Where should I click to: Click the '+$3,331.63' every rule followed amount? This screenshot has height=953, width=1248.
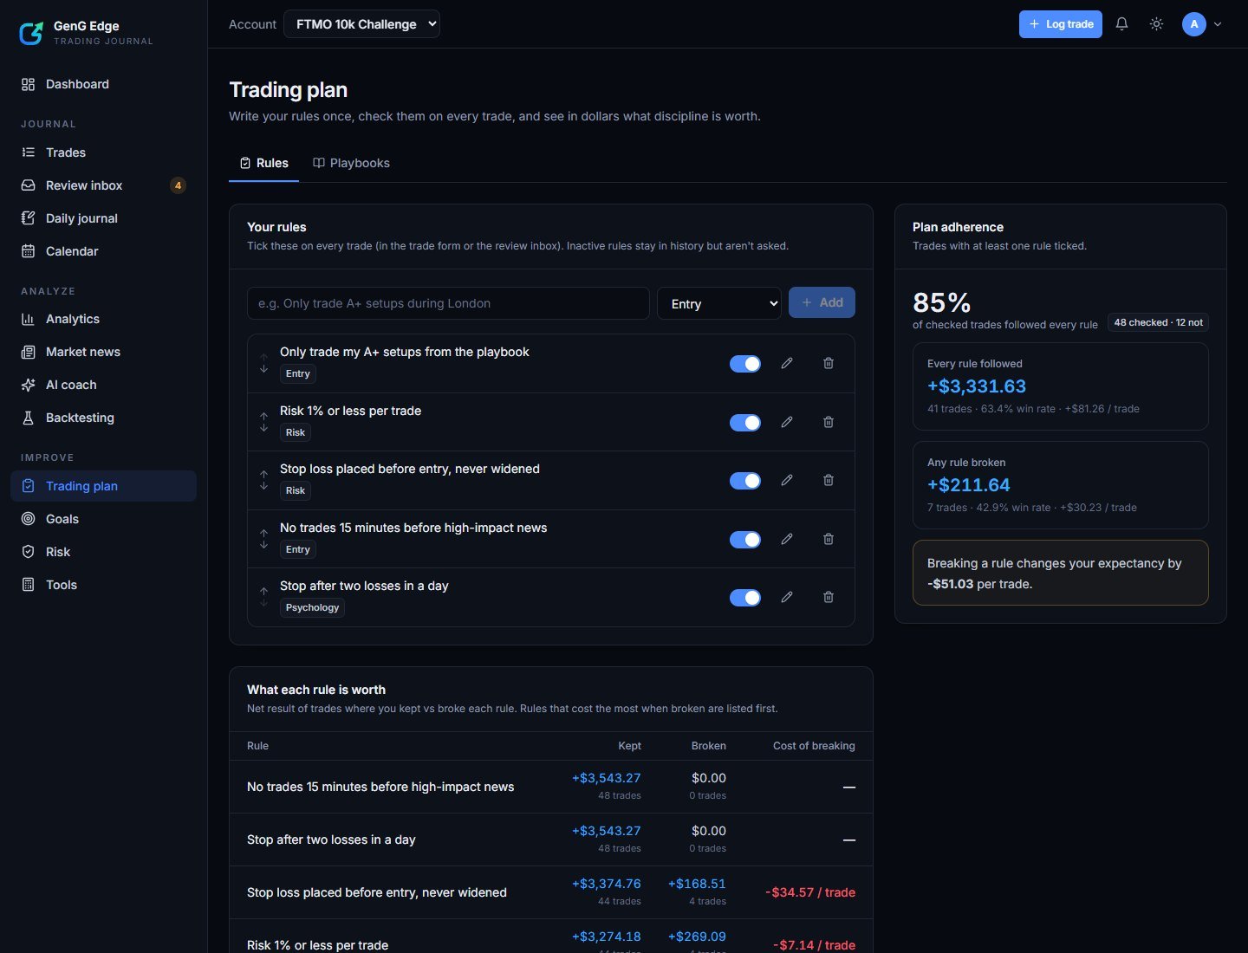[977, 386]
